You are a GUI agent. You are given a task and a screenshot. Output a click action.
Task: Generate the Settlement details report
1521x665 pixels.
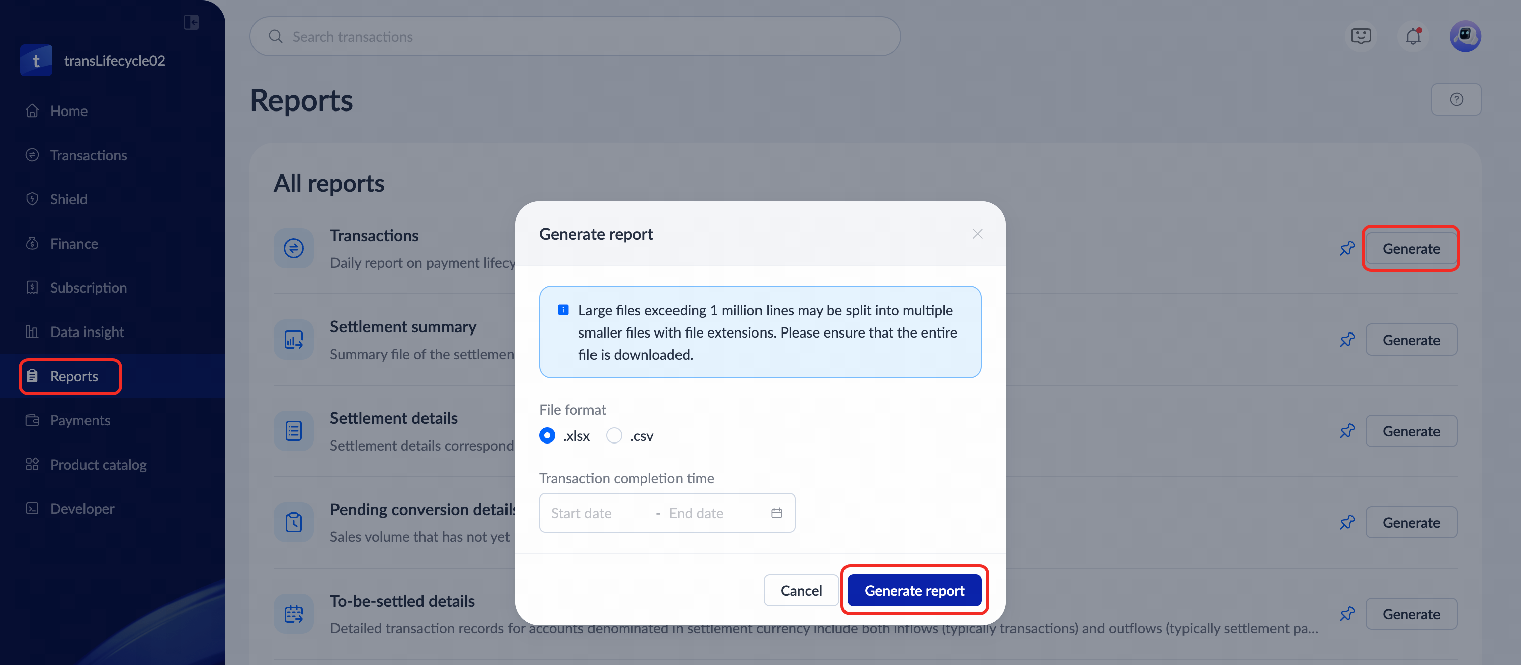pyautogui.click(x=1410, y=431)
